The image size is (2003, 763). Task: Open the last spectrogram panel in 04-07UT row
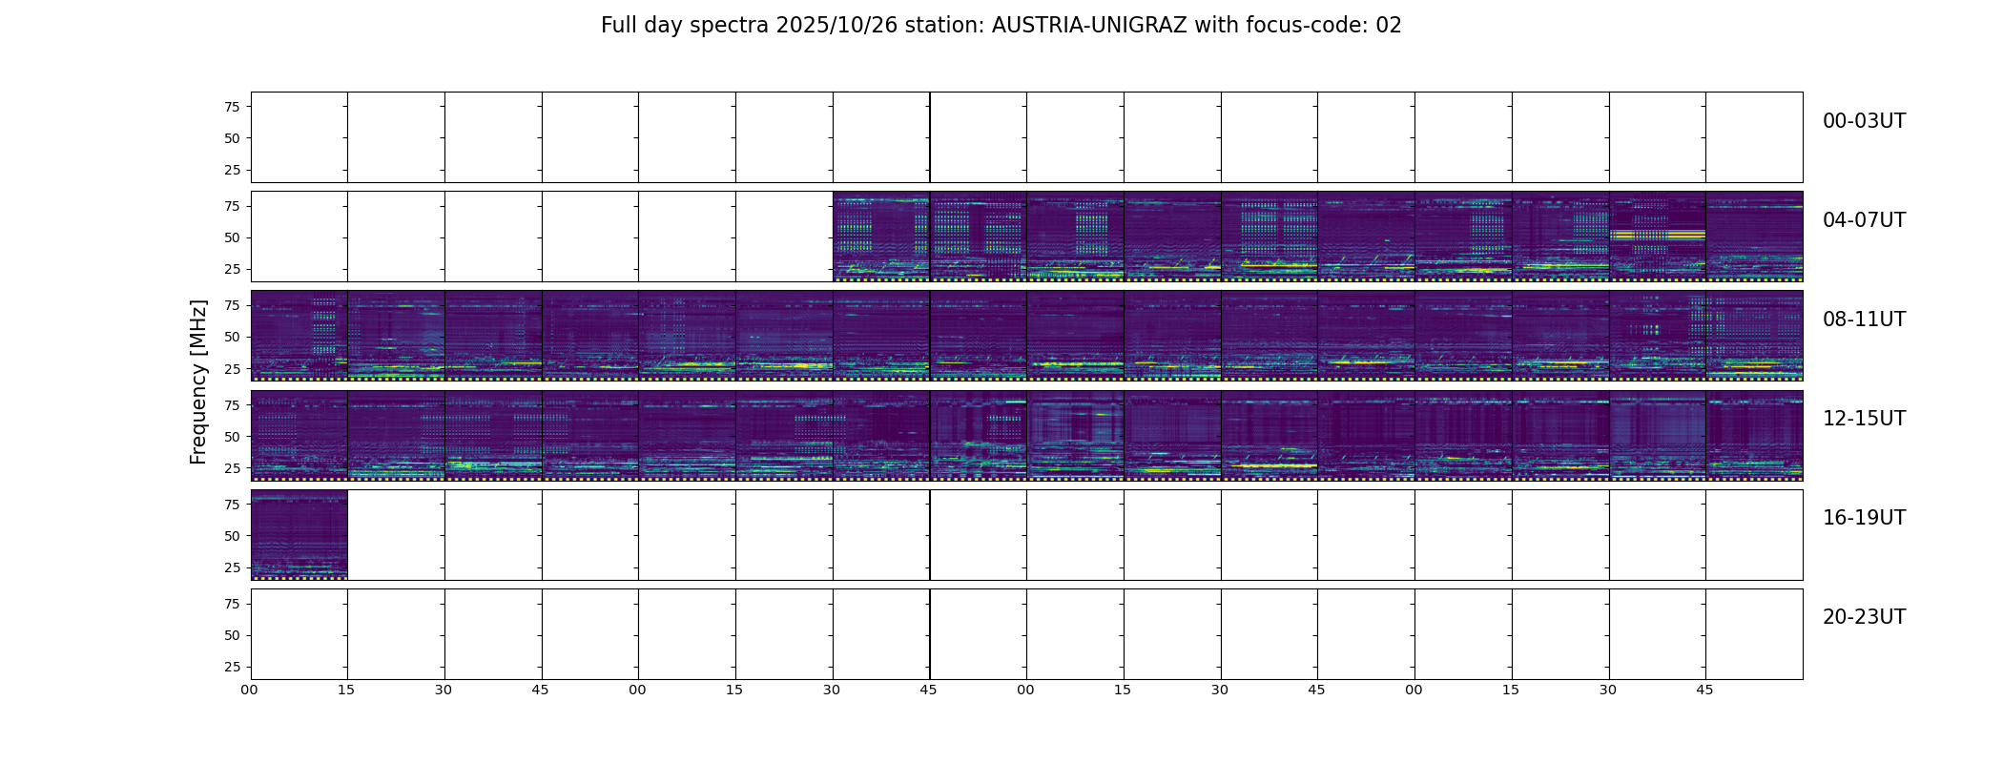click(x=1754, y=237)
